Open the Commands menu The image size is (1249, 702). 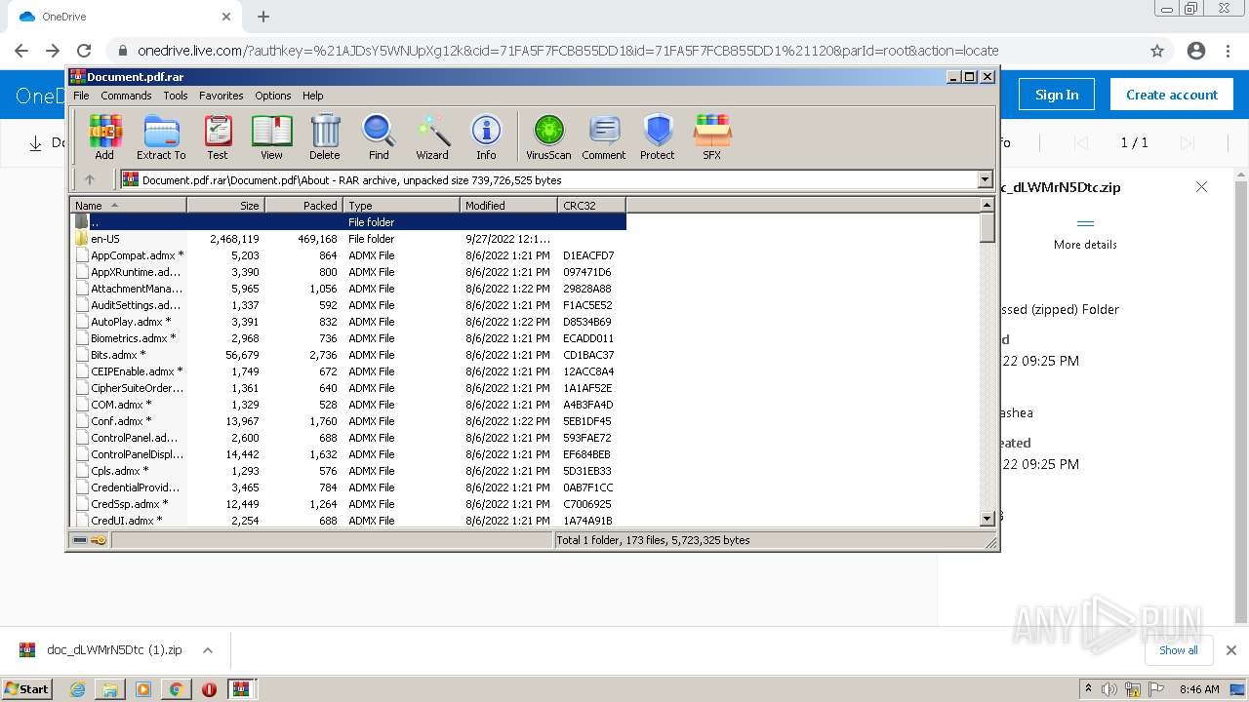click(126, 96)
